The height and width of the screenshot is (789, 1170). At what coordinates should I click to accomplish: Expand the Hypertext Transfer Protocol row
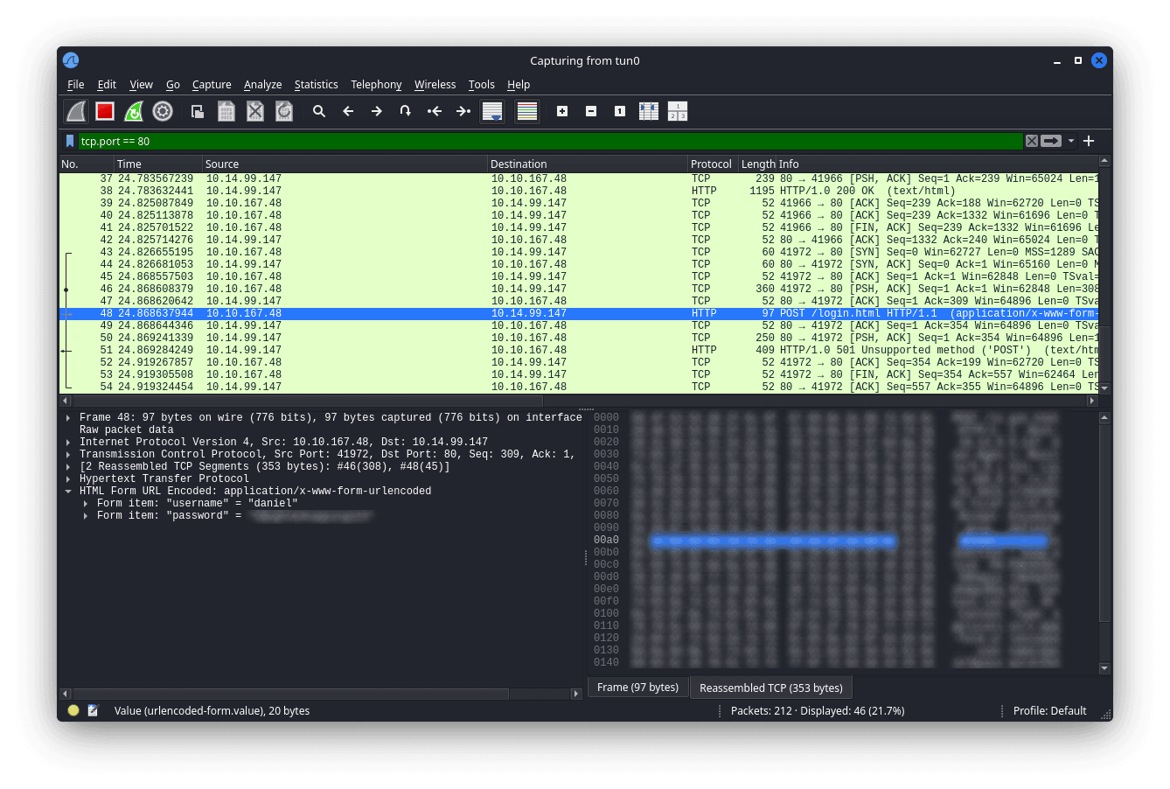pos(68,478)
